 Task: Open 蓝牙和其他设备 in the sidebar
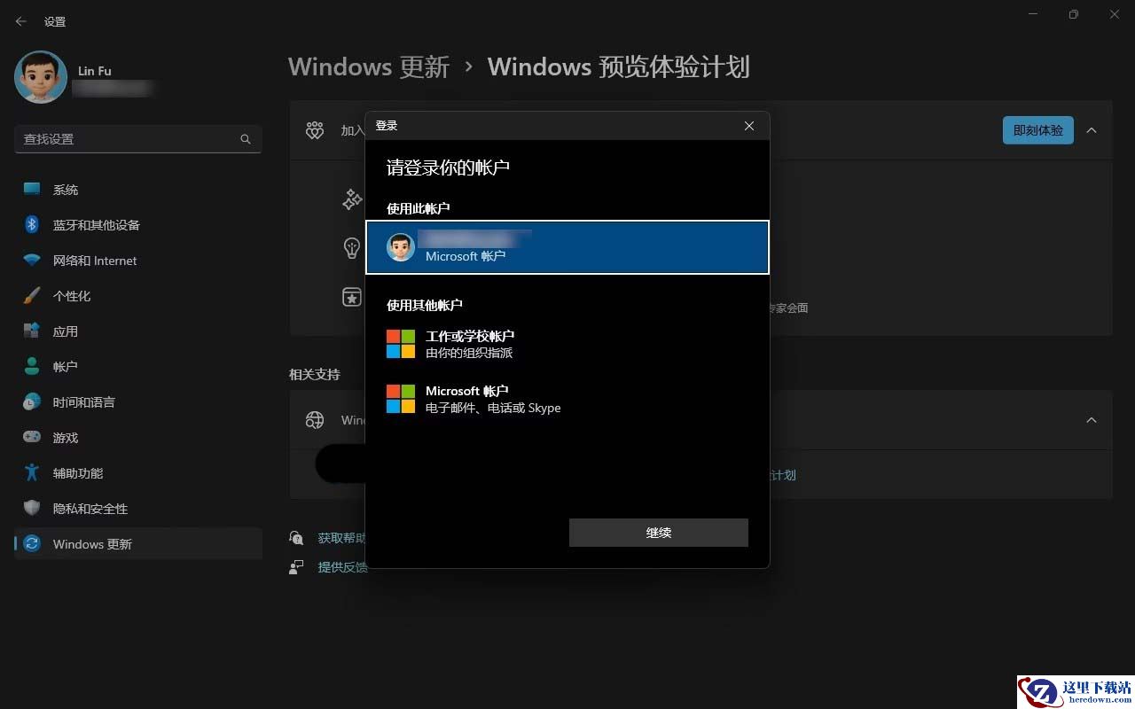(x=138, y=225)
